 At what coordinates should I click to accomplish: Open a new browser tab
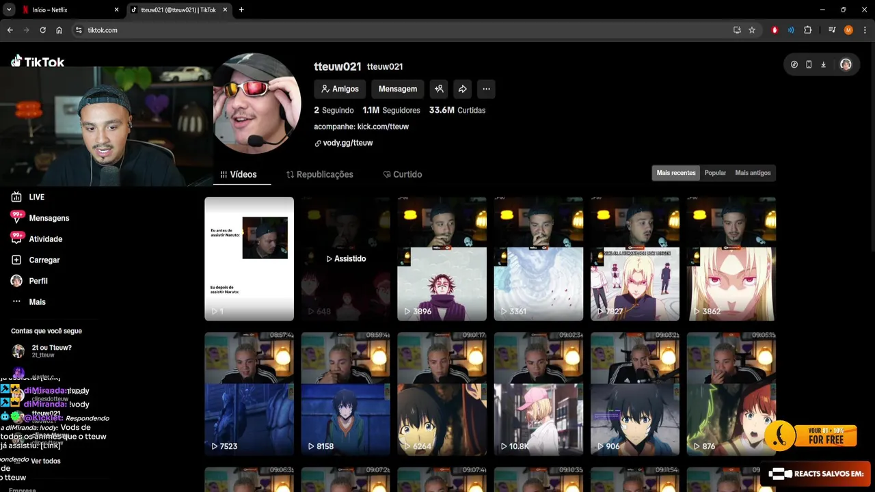click(x=241, y=10)
